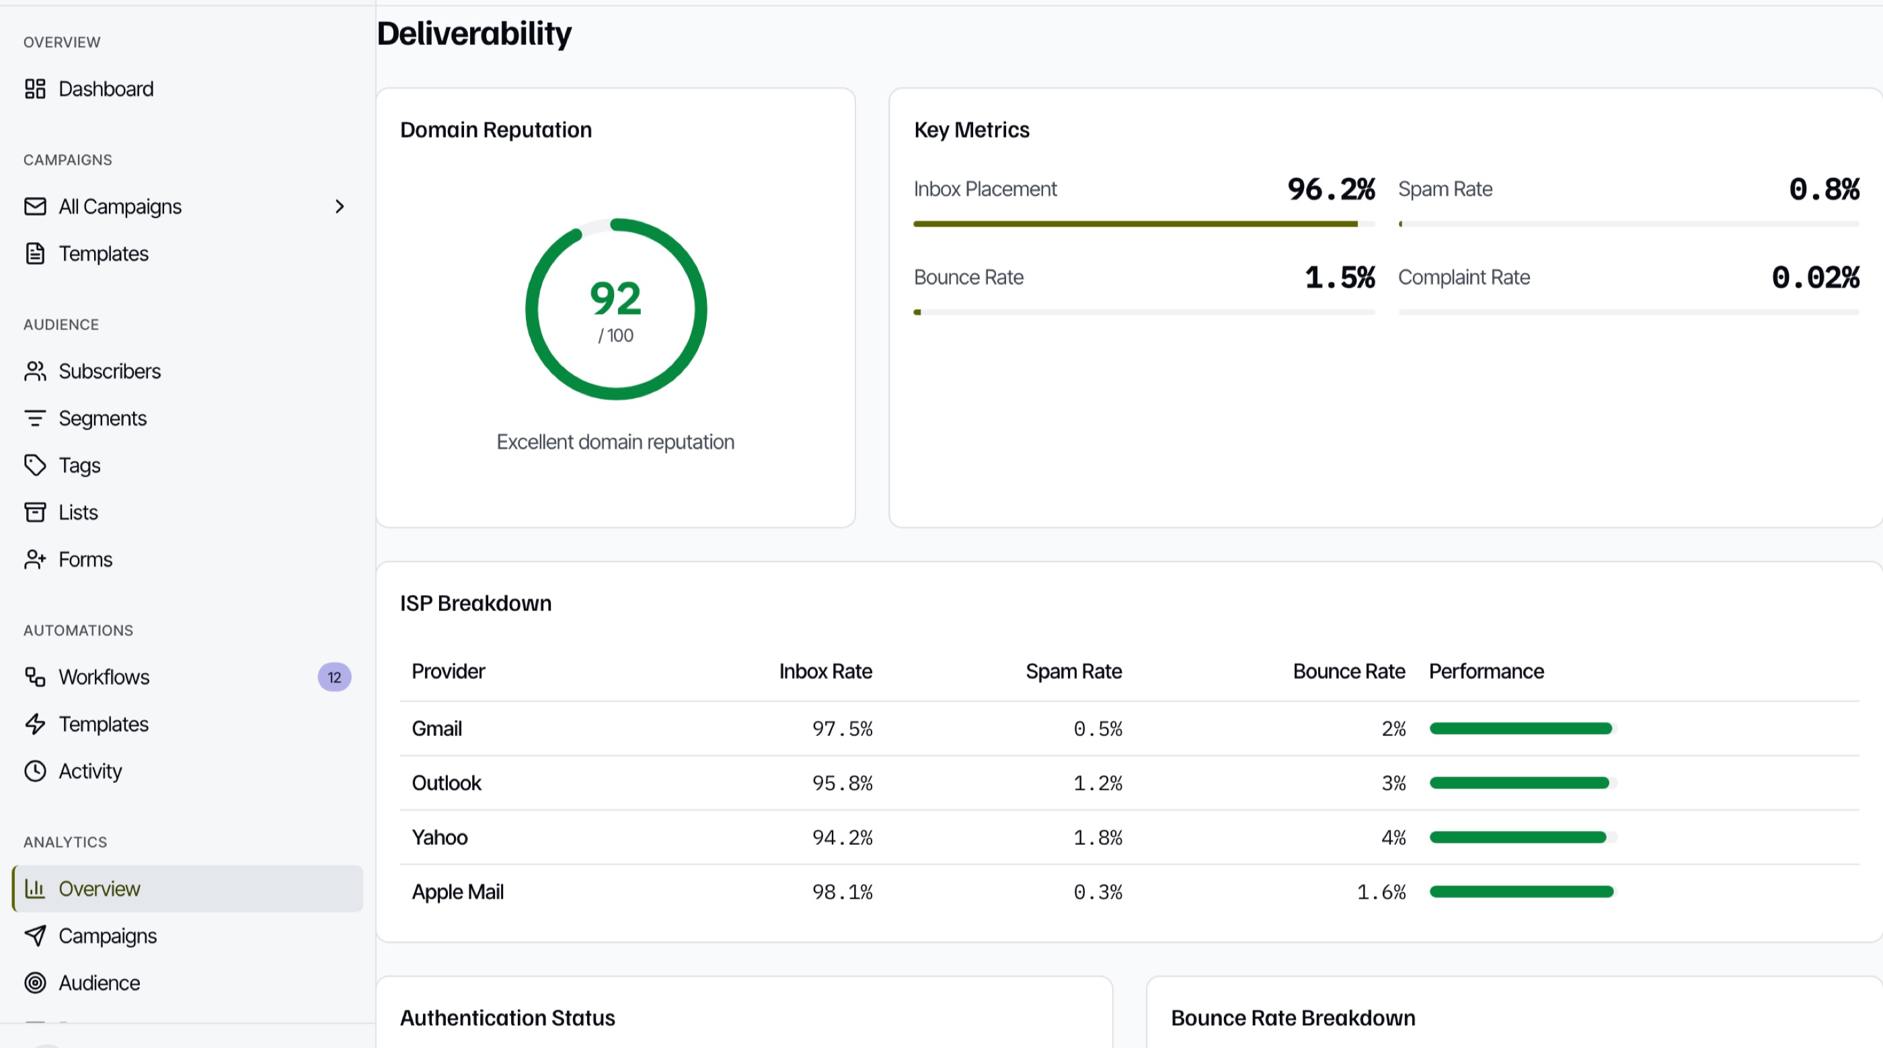Click the 95.8% inbox rate value
The width and height of the screenshot is (1883, 1048).
point(842,783)
